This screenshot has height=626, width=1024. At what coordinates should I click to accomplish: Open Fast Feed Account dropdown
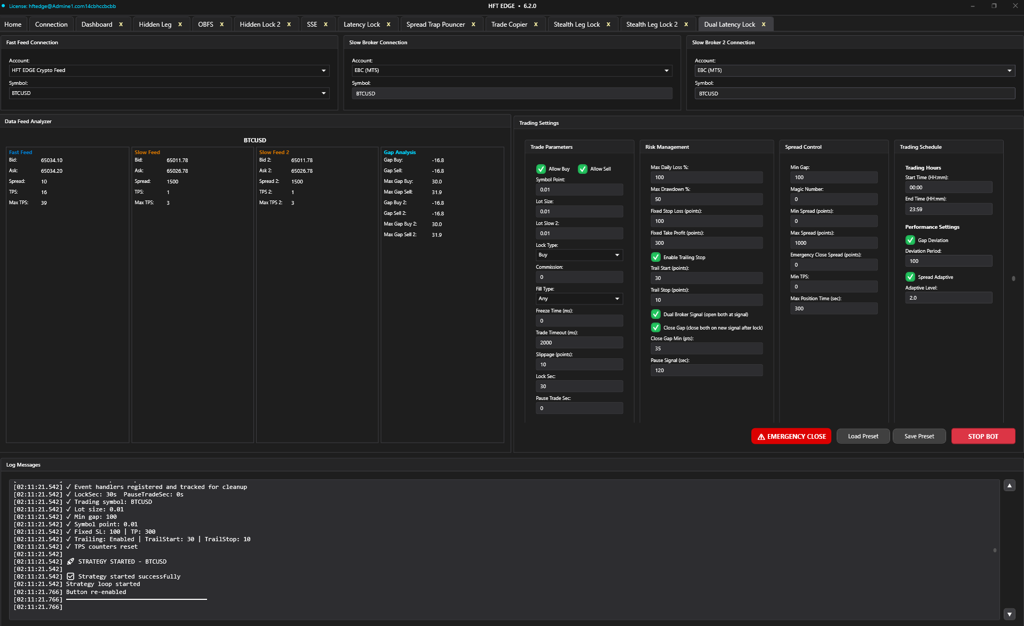click(169, 70)
